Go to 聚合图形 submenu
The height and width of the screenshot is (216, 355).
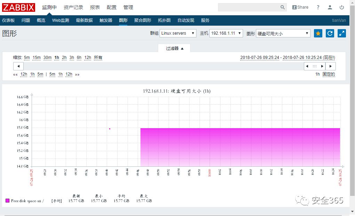tap(143, 20)
